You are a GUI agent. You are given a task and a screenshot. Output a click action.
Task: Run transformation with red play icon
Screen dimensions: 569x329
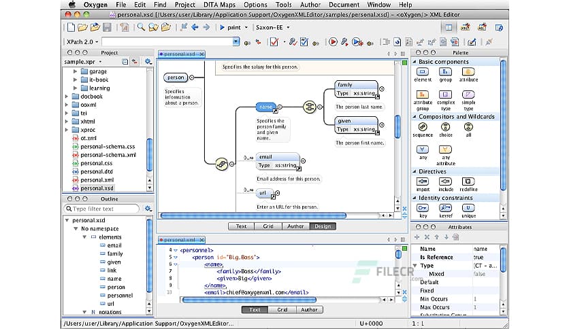pos(333,42)
